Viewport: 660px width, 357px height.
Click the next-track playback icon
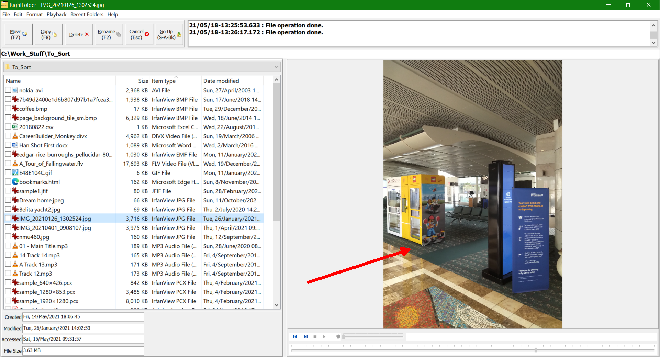pyautogui.click(x=306, y=337)
